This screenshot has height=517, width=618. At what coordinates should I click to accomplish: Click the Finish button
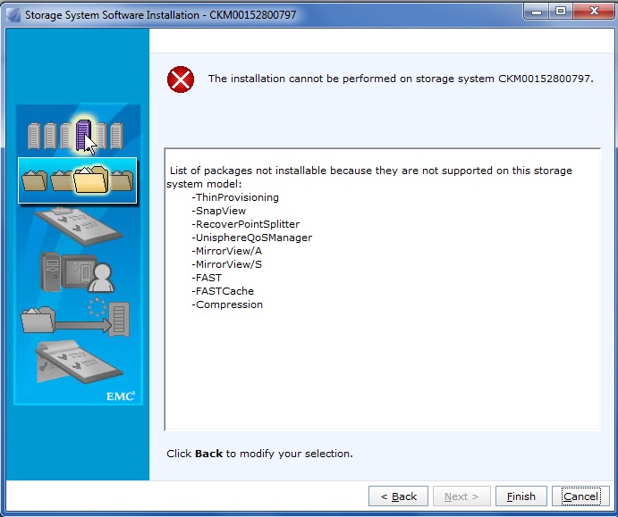521,496
